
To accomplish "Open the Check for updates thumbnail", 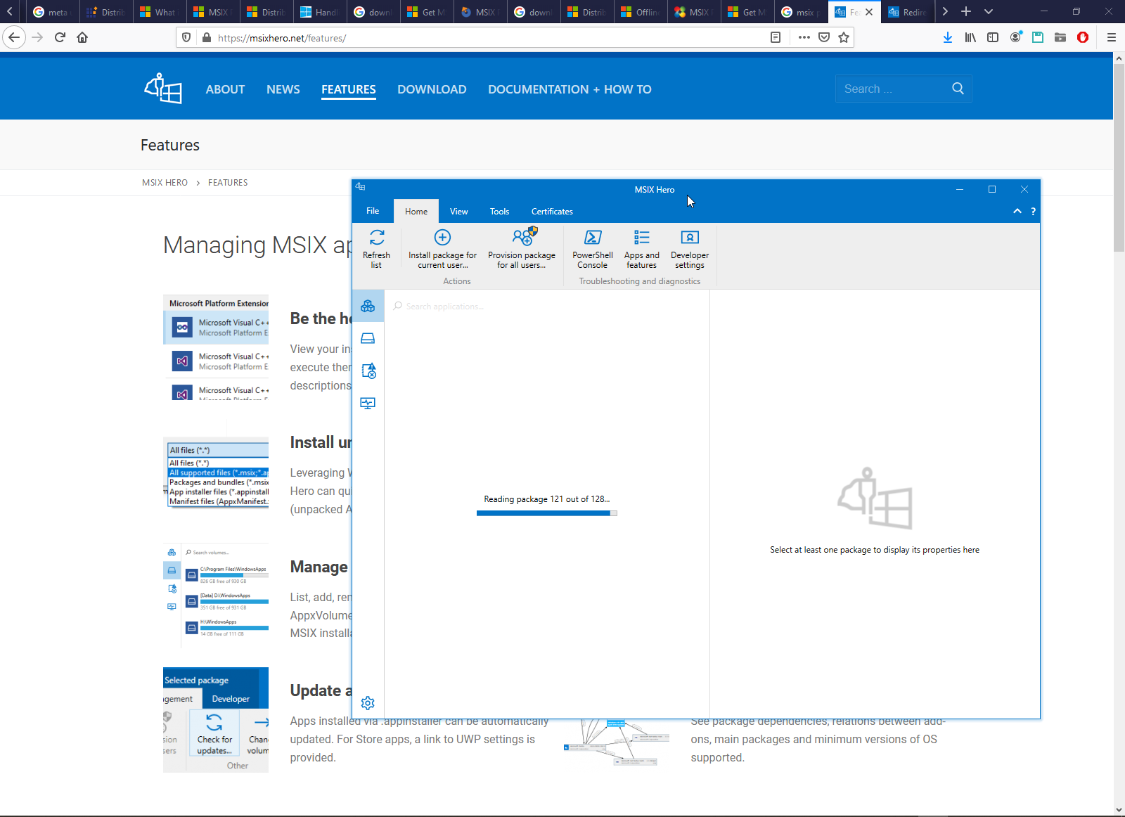I will pyautogui.click(x=216, y=720).
